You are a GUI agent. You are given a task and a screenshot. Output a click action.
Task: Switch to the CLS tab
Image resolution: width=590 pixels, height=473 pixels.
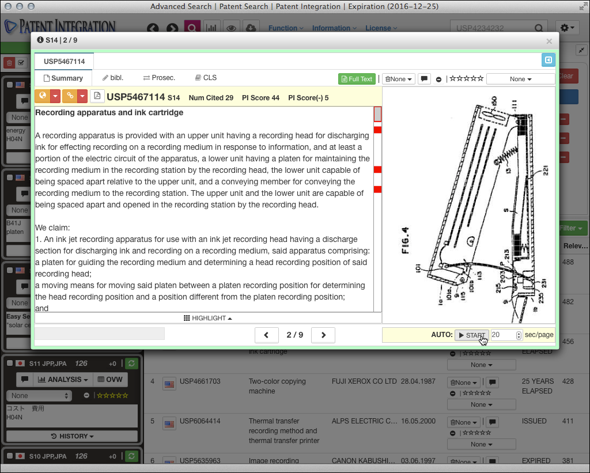pos(206,78)
